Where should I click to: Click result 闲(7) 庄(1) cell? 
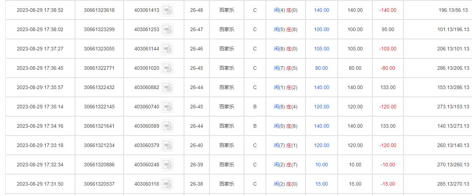tap(285, 146)
